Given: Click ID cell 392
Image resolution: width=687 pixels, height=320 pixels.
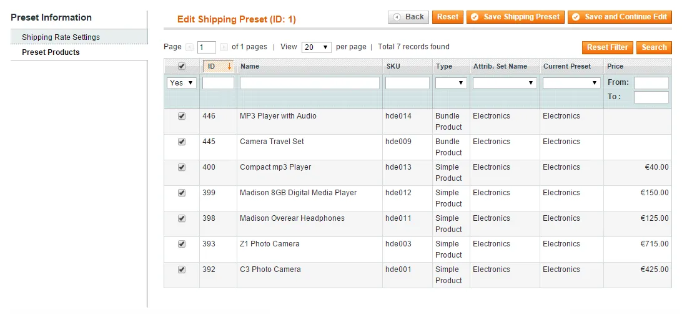Looking at the screenshot, I should [209, 269].
